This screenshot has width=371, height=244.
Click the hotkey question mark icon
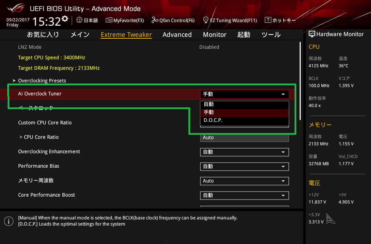[268, 20]
